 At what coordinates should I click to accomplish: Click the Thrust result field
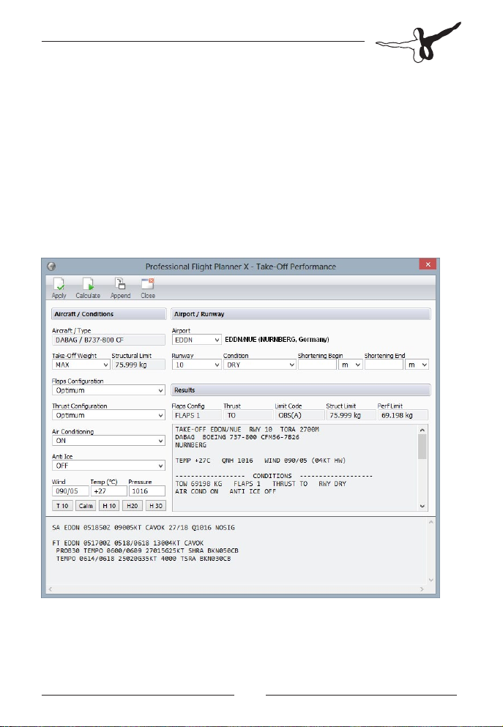(x=248, y=415)
